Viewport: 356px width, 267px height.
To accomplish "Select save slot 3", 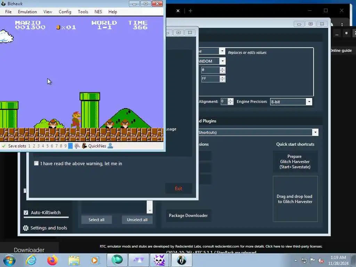I will 38,146.
